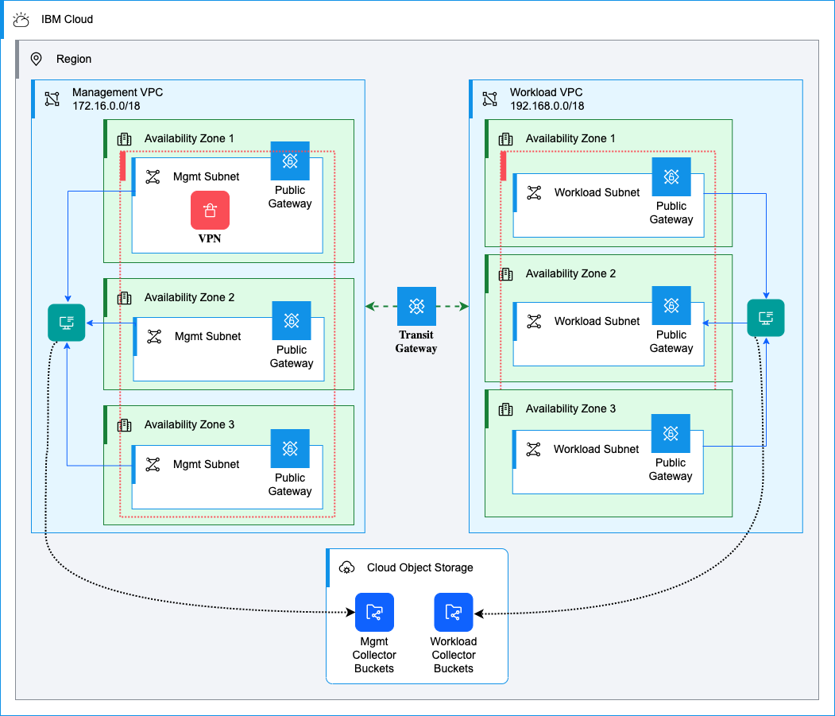Image resolution: width=835 pixels, height=716 pixels.
Task: Click 'Workload Subnet' label in Zone 1
Action: tap(597, 193)
